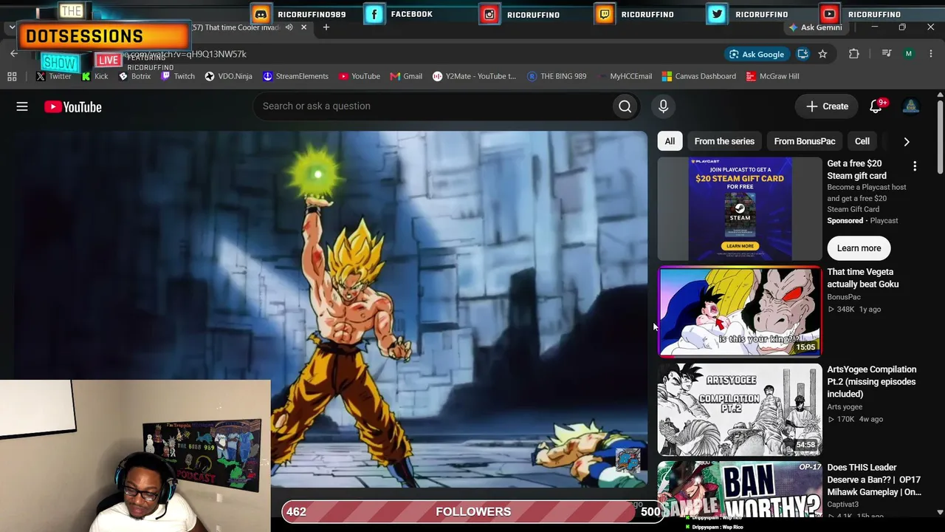Select the Cell filter chip
The image size is (945, 532).
coord(862,141)
